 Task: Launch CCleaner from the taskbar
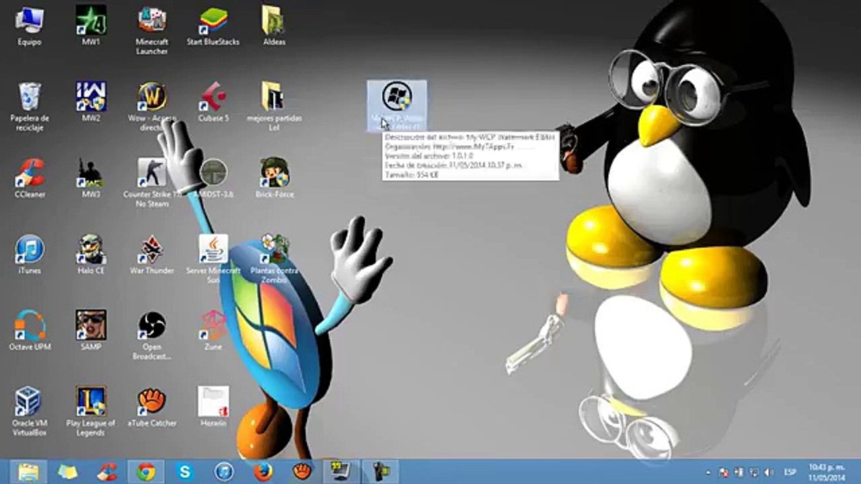click(x=106, y=472)
